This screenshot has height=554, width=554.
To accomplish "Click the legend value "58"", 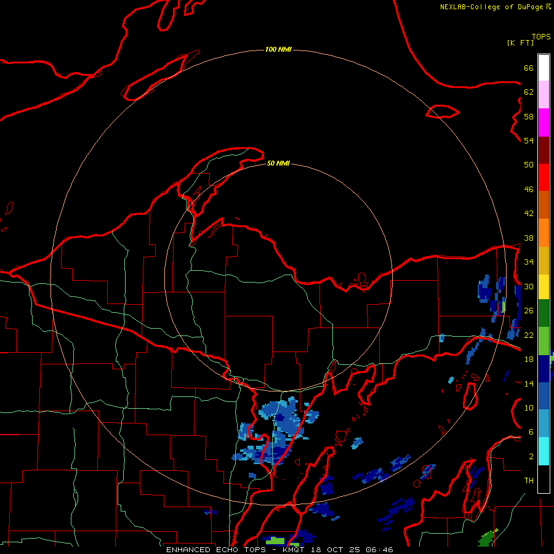I will [x=529, y=116].
